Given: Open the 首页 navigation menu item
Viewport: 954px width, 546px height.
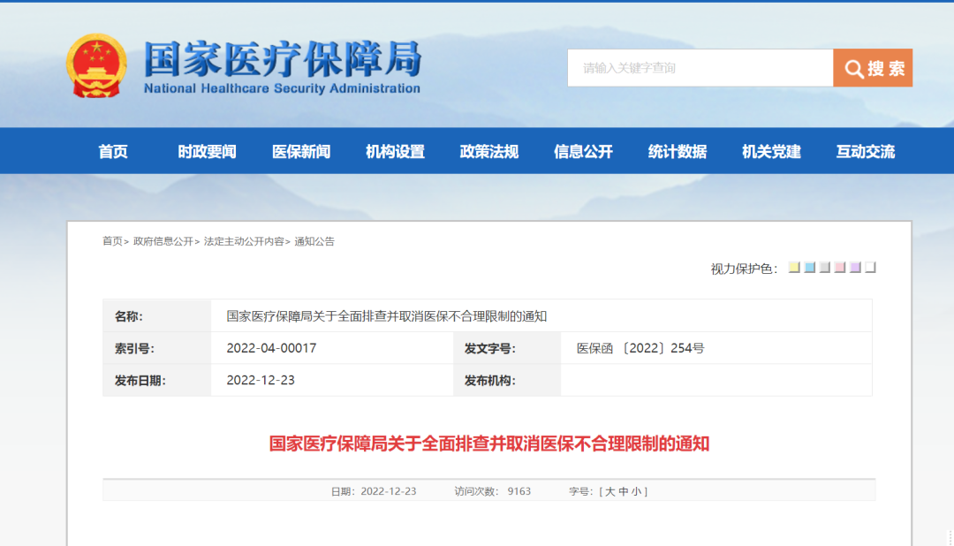Looking at the screenshot, I should tap(113, 151).
